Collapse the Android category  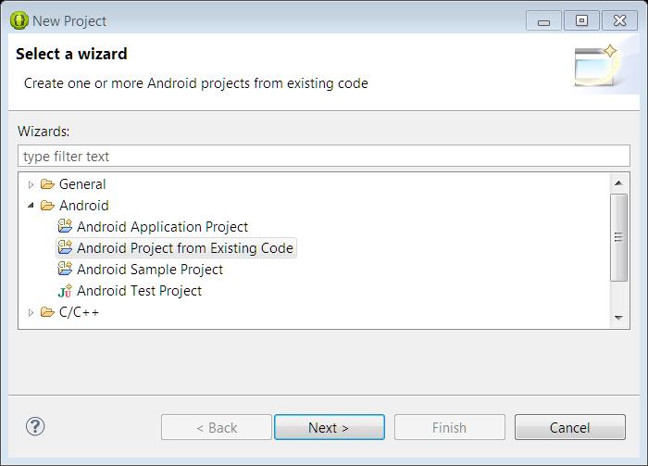[31, 205]
